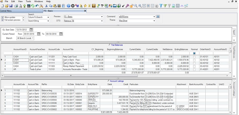Image resolution: width=239 pixels, height=115 pixels.
Task: Select the RefNo cell SRDC-CV-035593
Action: click(51, 100)
